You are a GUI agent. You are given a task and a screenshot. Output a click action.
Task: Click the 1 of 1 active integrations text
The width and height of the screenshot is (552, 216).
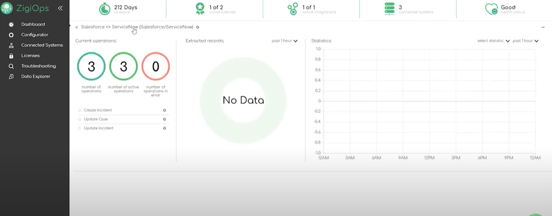click(319, 9)
